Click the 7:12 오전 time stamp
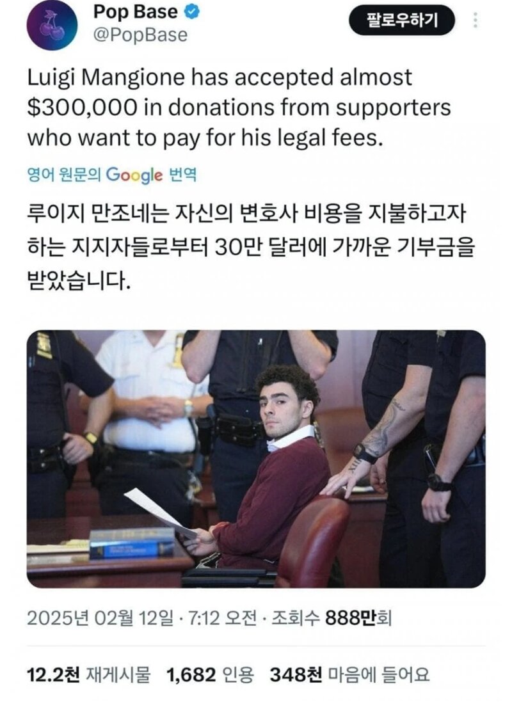Viewport: 512px width, 725px height. [220, 617]
